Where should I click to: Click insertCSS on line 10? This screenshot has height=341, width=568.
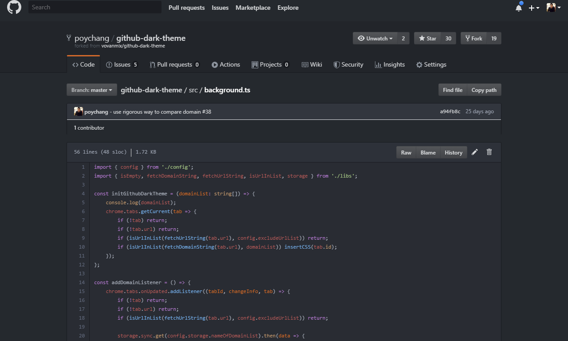298,247
